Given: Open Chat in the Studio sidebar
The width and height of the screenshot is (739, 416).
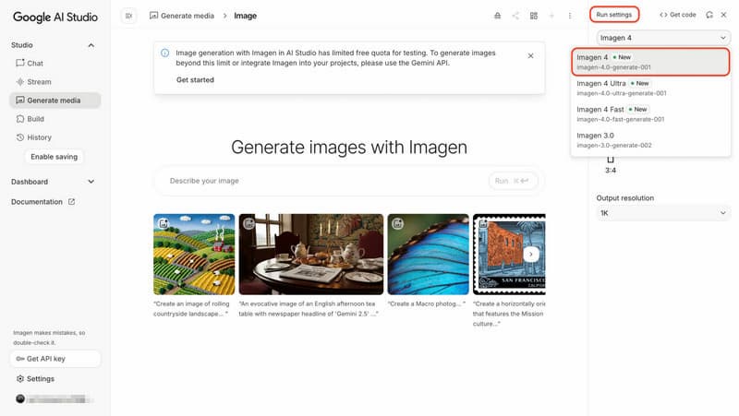Looking at the screenshot, I should click(55, 63).
